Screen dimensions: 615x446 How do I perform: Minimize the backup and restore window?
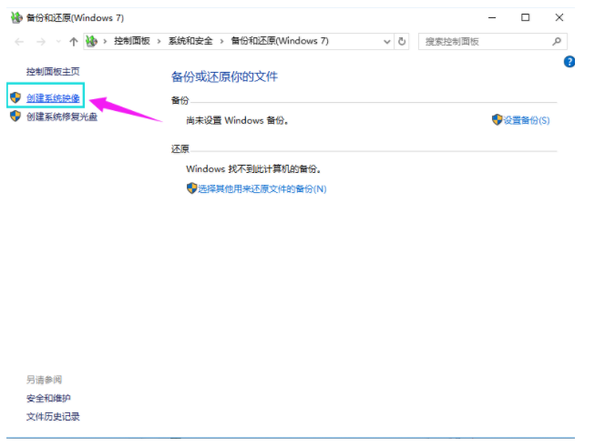click(x=492, y=17)
